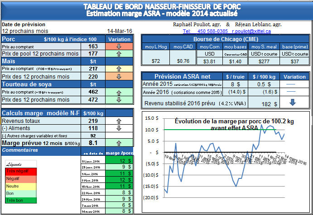Click the up arrow beside Revenus totaux
This screenshot has height=215, width=313.
tap(119, 121)
